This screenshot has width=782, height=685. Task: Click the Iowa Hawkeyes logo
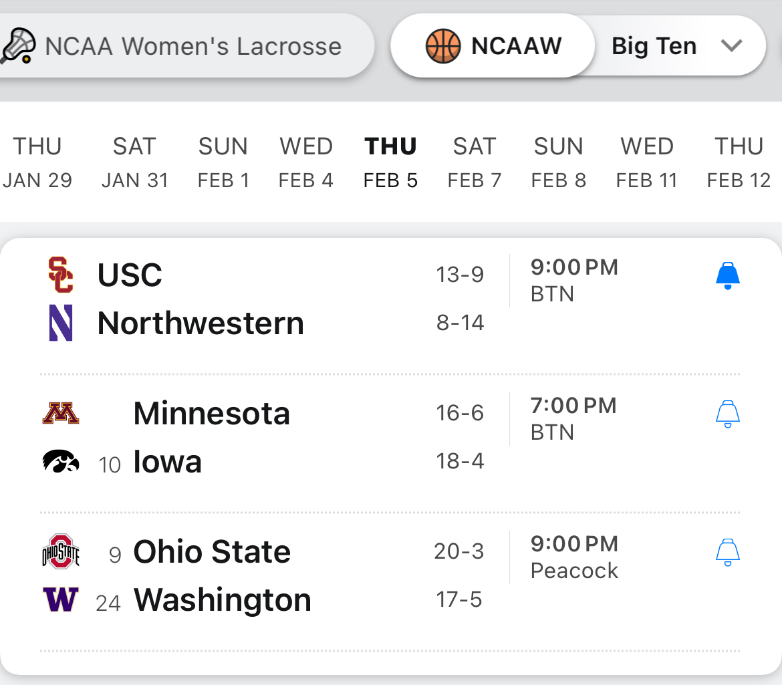click(61, 462)
